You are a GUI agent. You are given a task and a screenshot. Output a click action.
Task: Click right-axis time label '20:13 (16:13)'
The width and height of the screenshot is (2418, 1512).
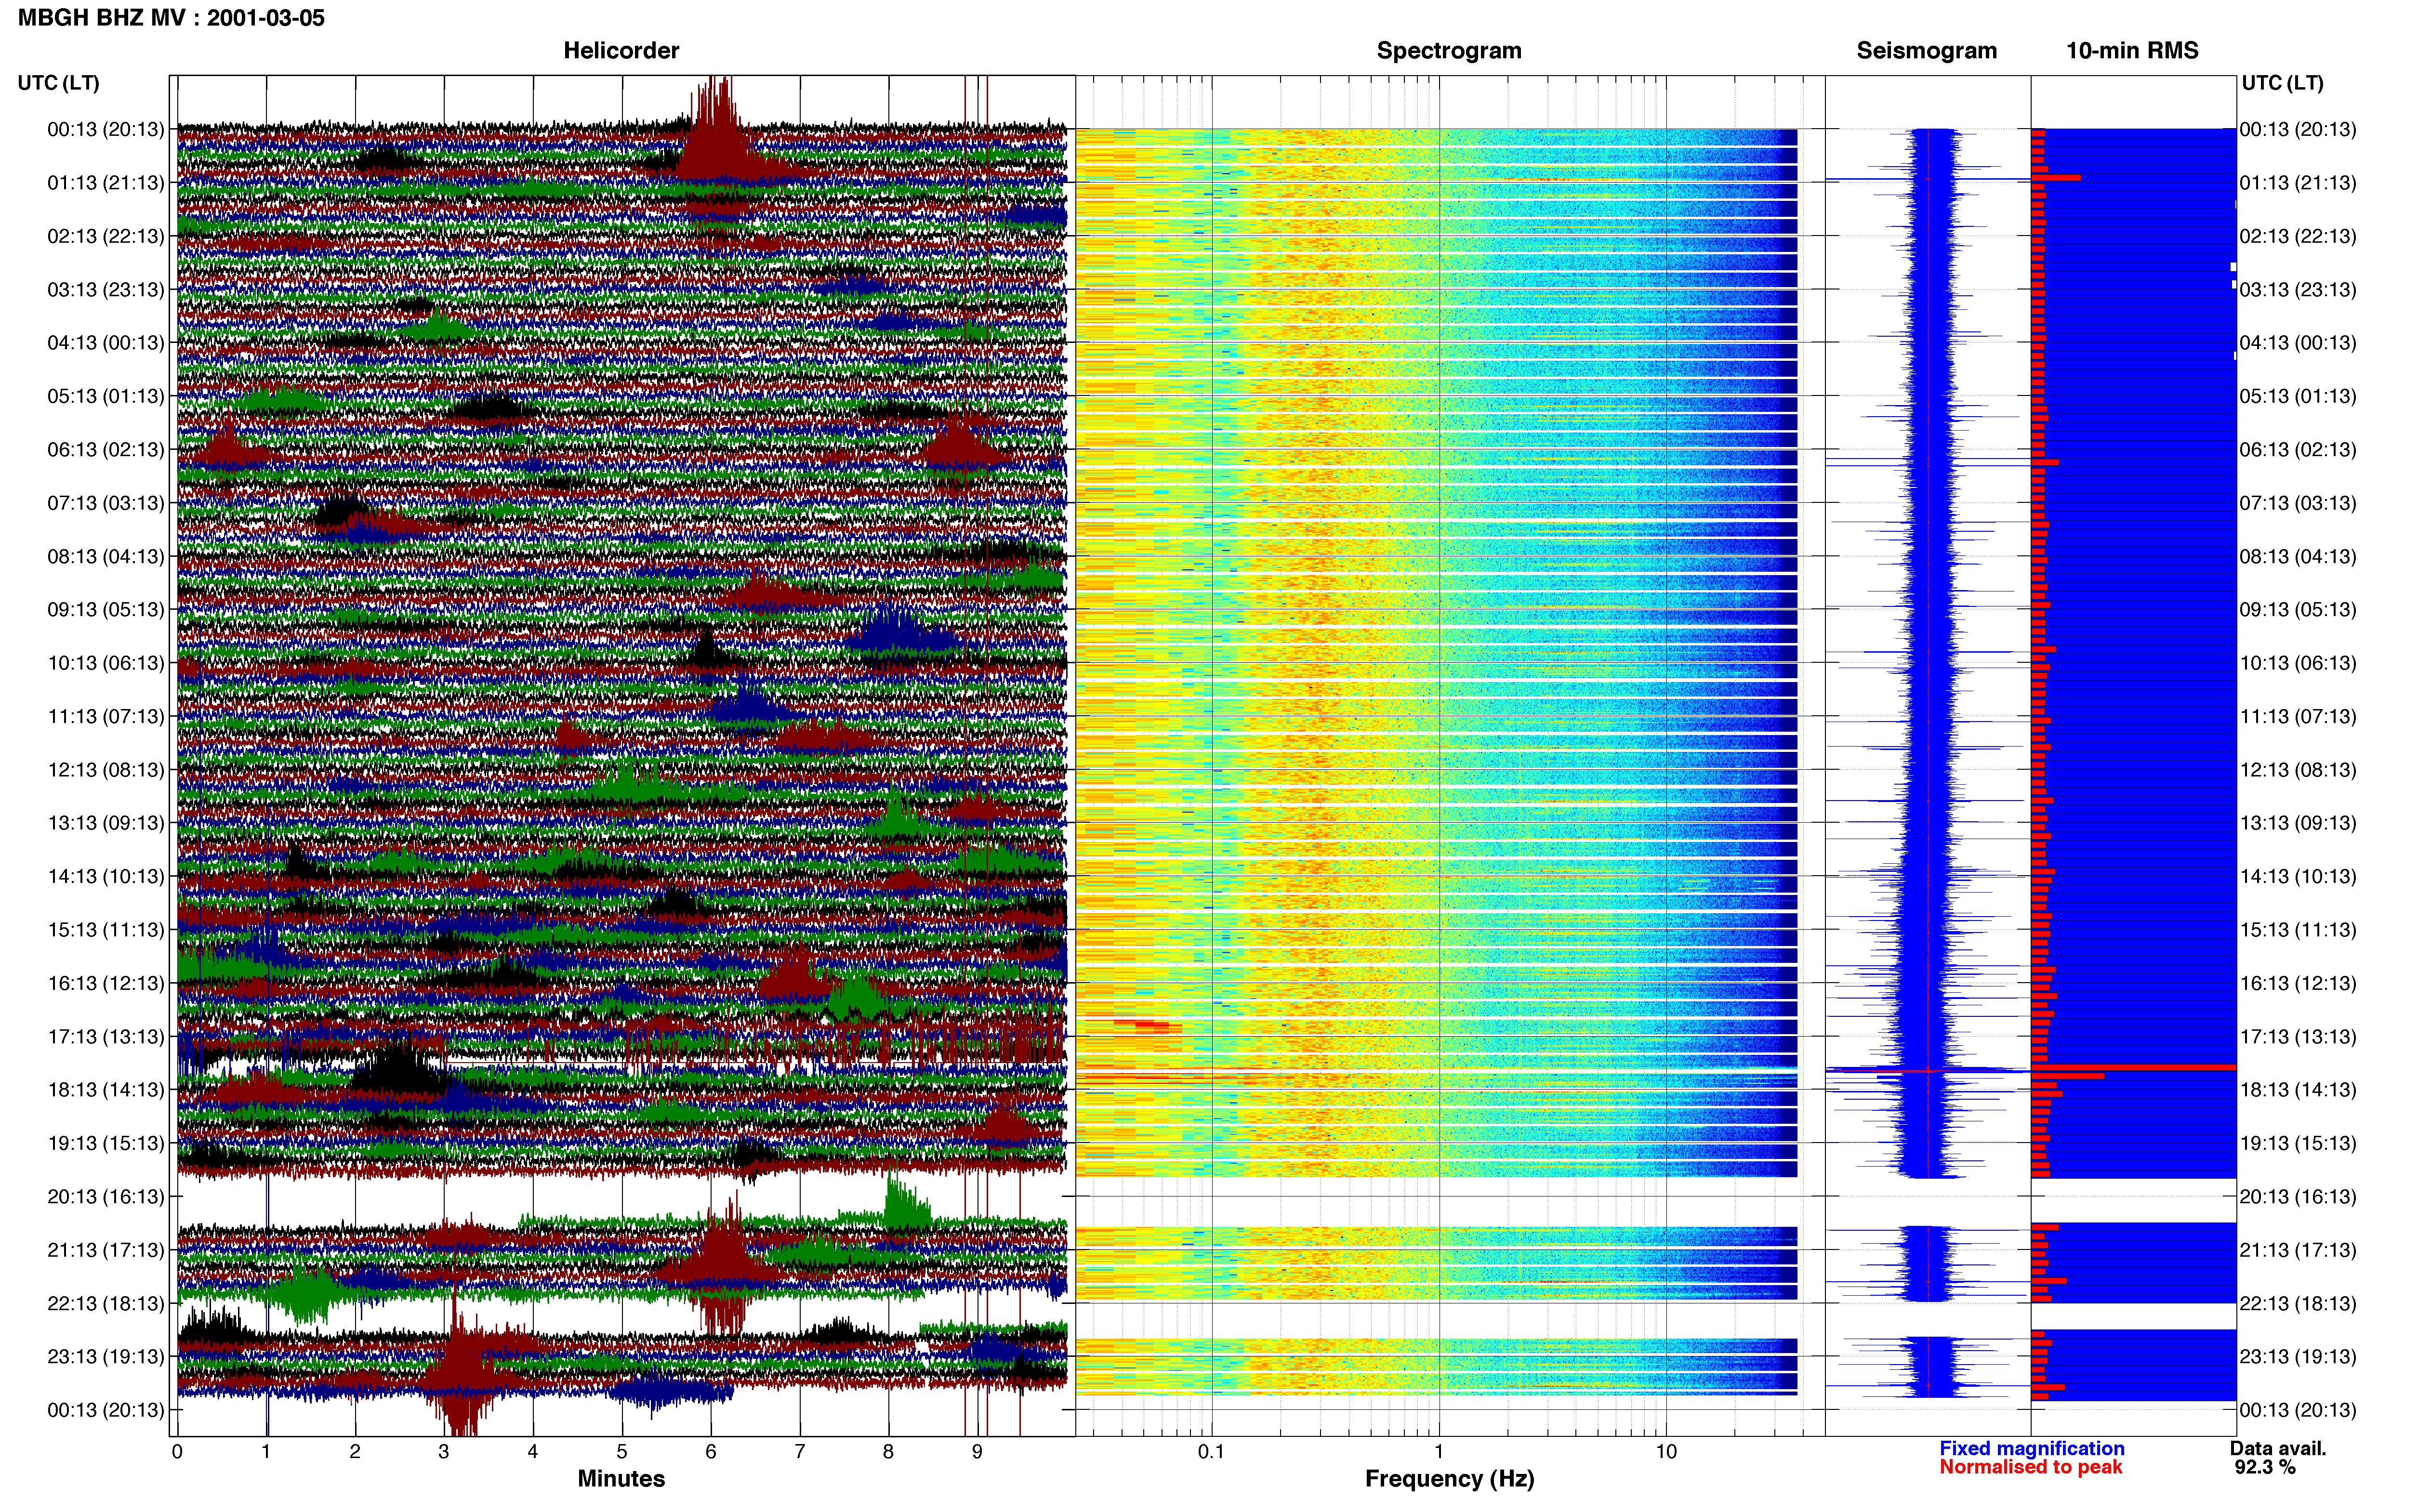tap(2298, 1197)
